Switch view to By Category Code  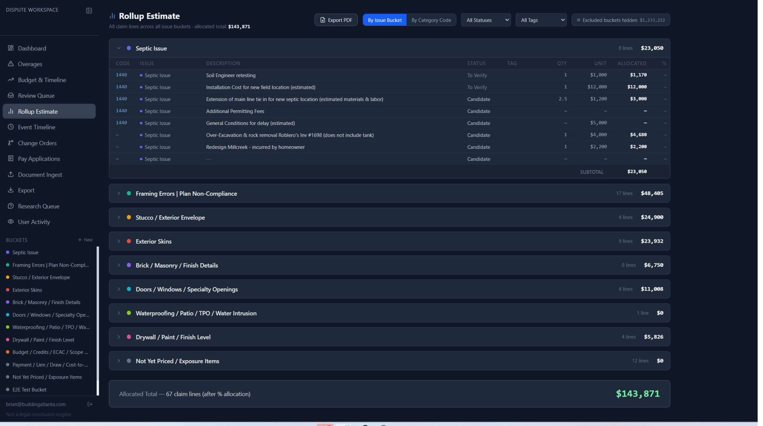pyautogui.click(x=431, y=20)
